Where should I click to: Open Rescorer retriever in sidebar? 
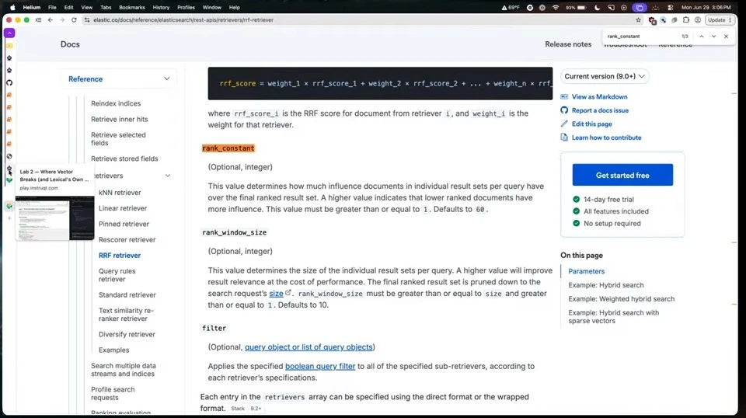pyautogui.click(x=127, y=239)
